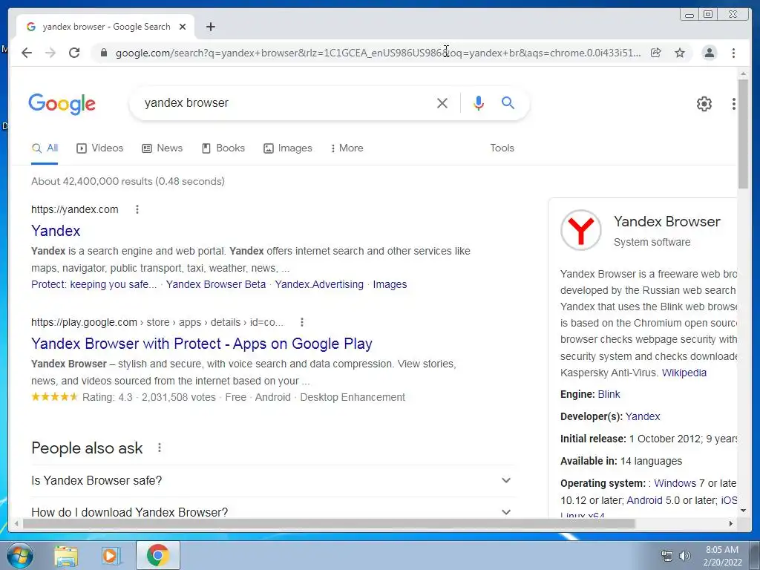Open volume control in system tray

point(685,556)
